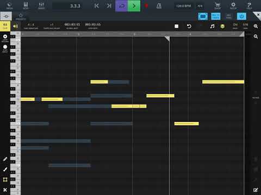Toggle the metronome click
The height and width of the screenshot is (195, 261).
pyautogui.click(x=159, y=6)
